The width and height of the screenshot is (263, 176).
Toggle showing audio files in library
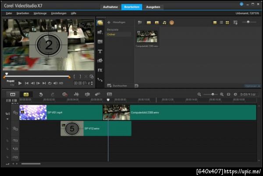pos(164,22)
